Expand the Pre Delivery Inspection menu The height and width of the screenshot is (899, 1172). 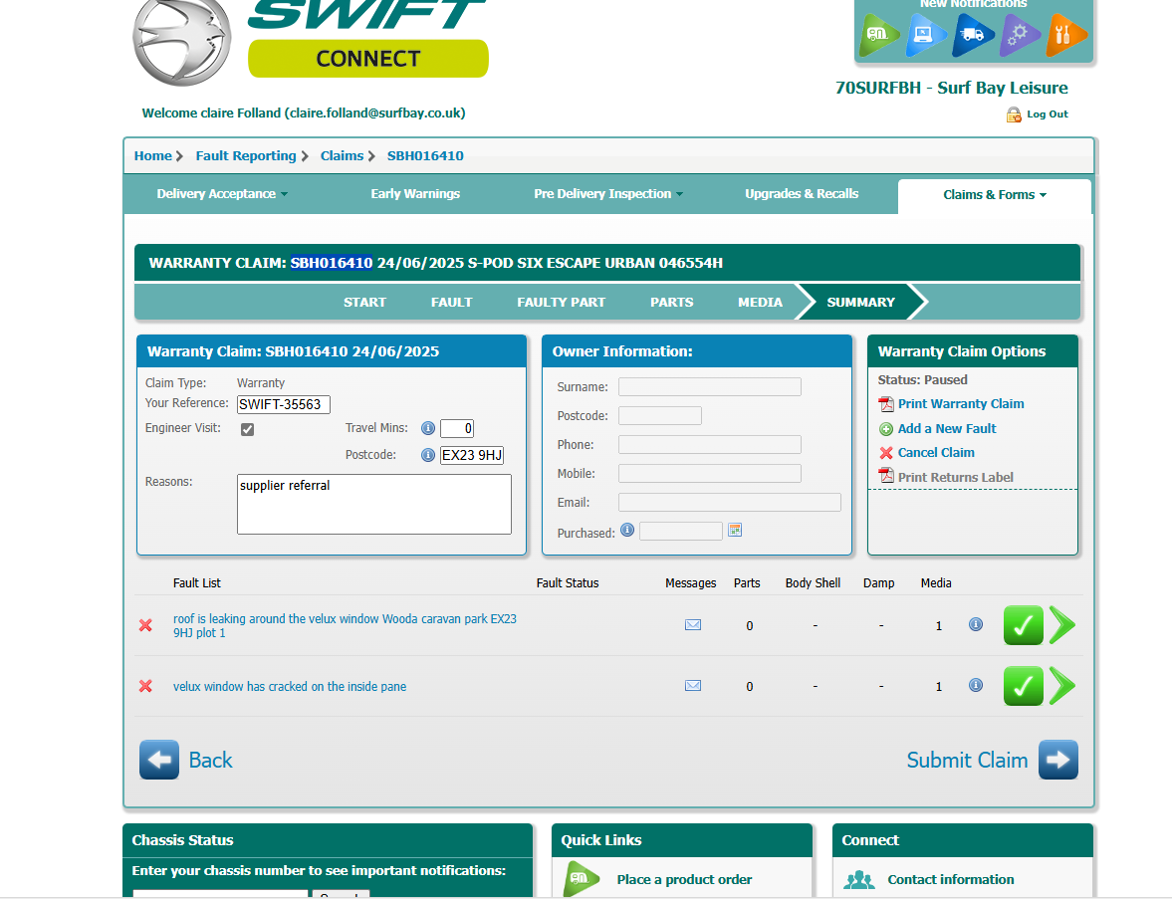pyautogui.click(x=608, y=194)
